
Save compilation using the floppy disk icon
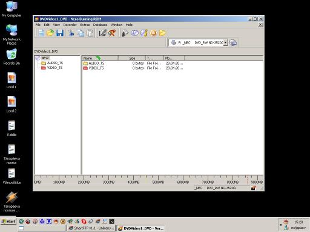(60, 33)
